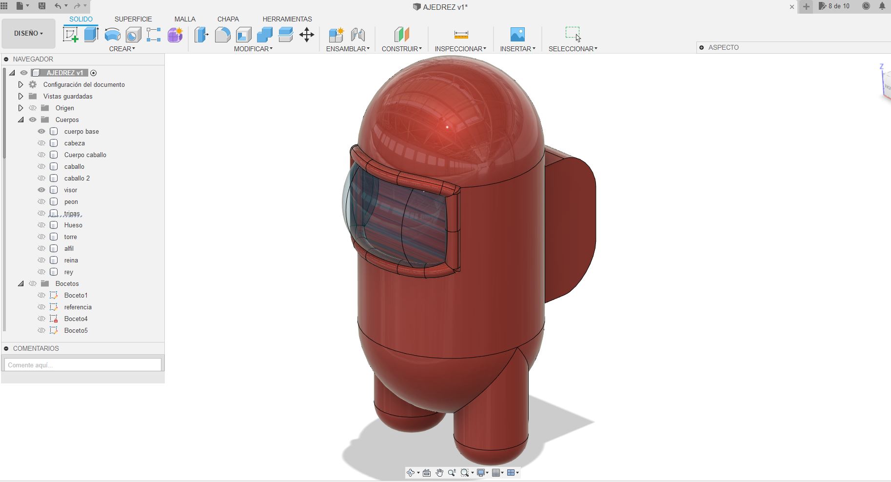Hide the cuerpo base body
The image size is (891, 482).
[x=41, y=131]
